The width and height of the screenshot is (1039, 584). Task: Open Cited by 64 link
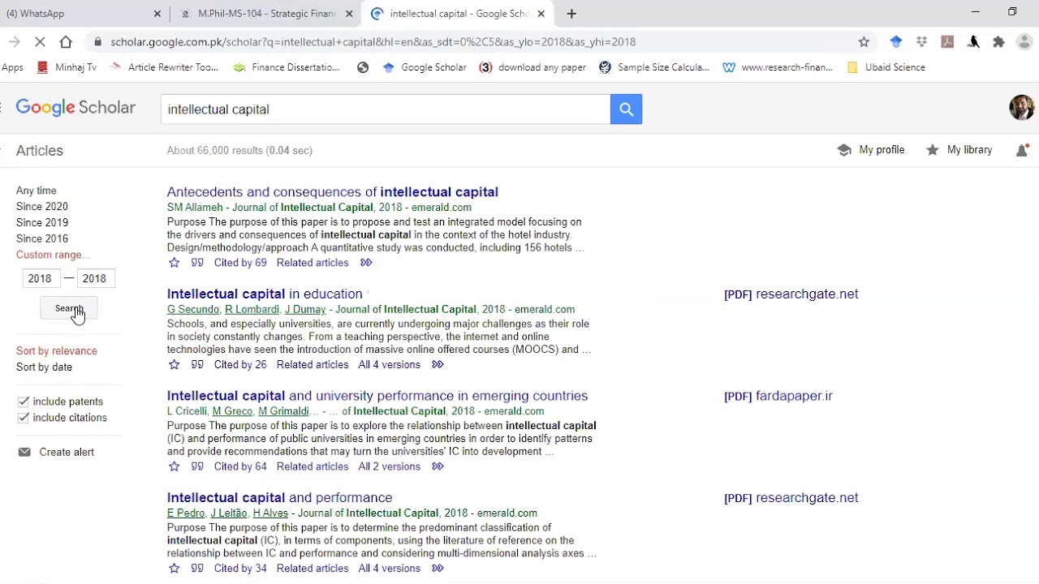click(240, 466)
